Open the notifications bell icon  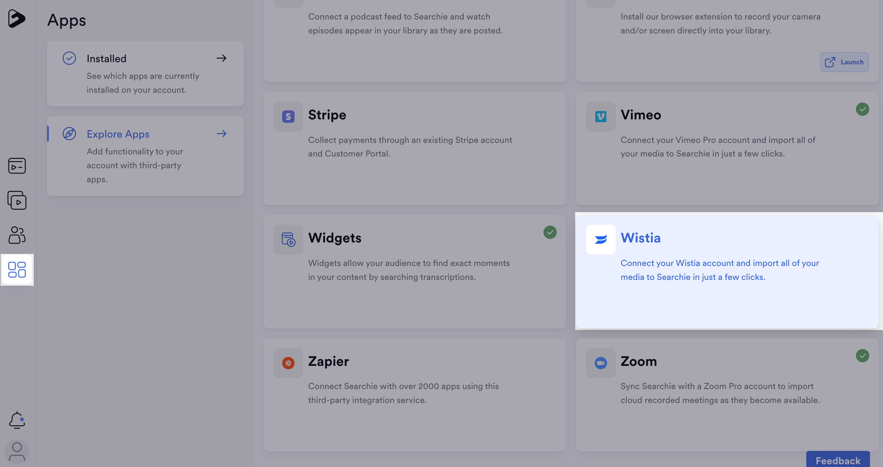[x=17, y=420]
